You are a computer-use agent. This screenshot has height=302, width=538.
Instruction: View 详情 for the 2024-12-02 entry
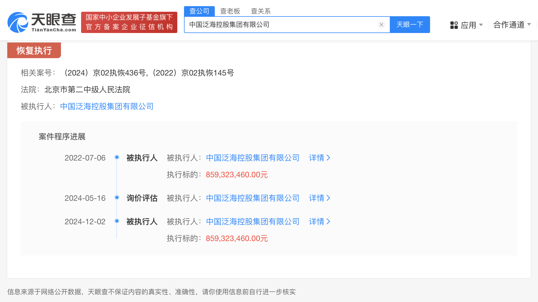(x=320, y=222)
